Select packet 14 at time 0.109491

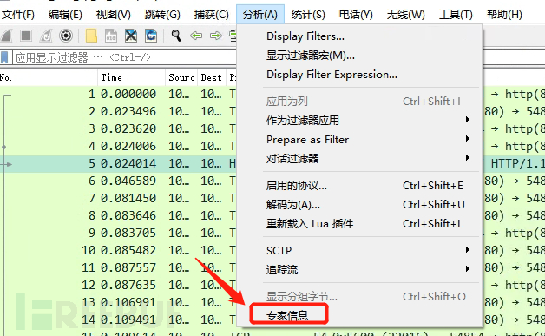tap(118, 320)
